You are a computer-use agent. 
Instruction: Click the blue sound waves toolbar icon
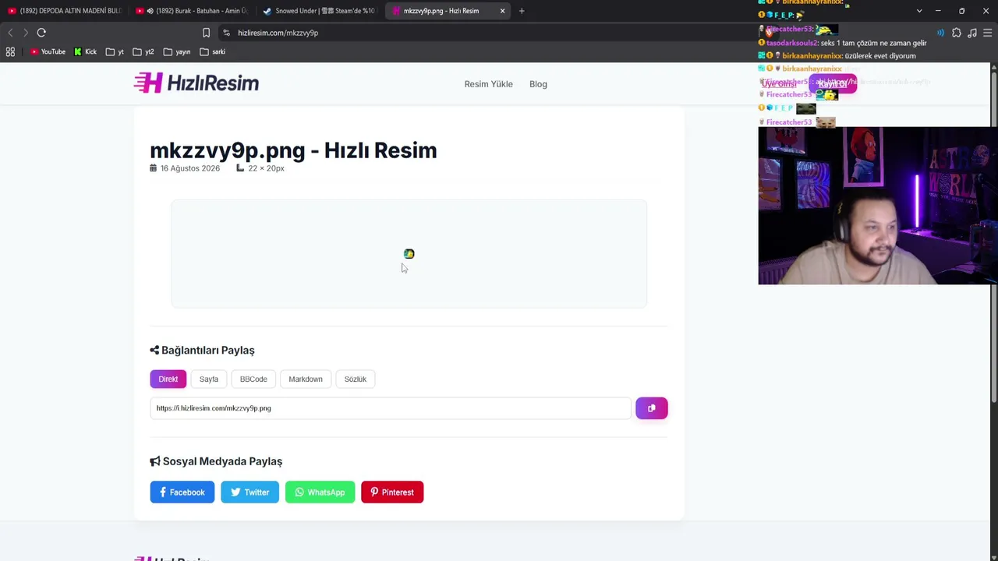[940, 33]
